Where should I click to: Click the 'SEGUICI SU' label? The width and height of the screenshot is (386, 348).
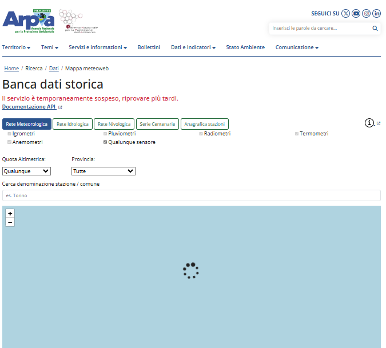click(325, 14)
